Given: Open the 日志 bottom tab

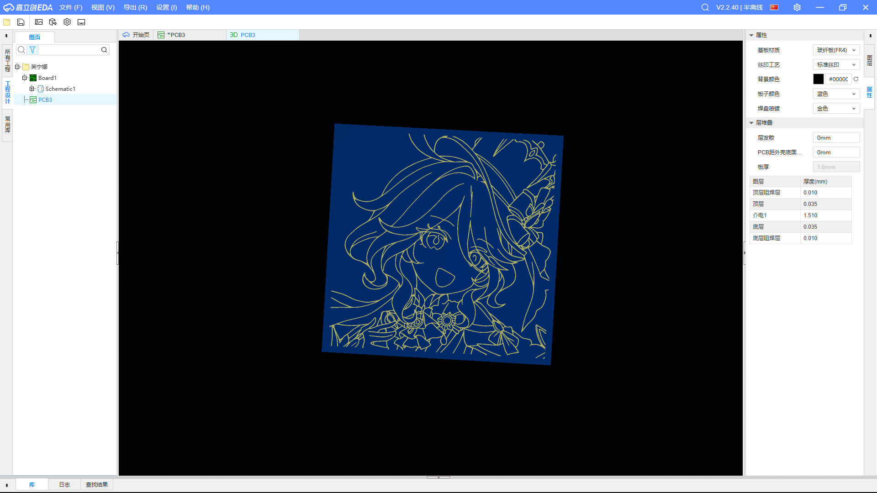Looking at the screenshot, I should pyautogui.click(x=64, y=484).
